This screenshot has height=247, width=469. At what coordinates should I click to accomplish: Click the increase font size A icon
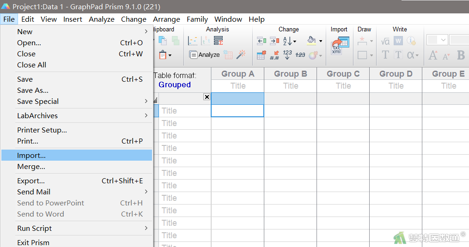[x=433, y=55]
